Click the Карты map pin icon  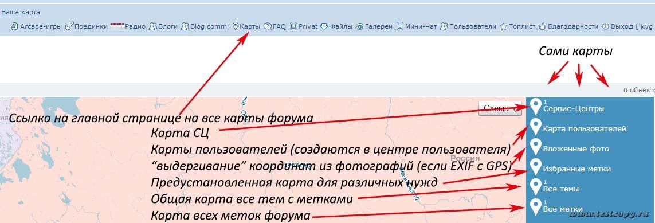235,26
